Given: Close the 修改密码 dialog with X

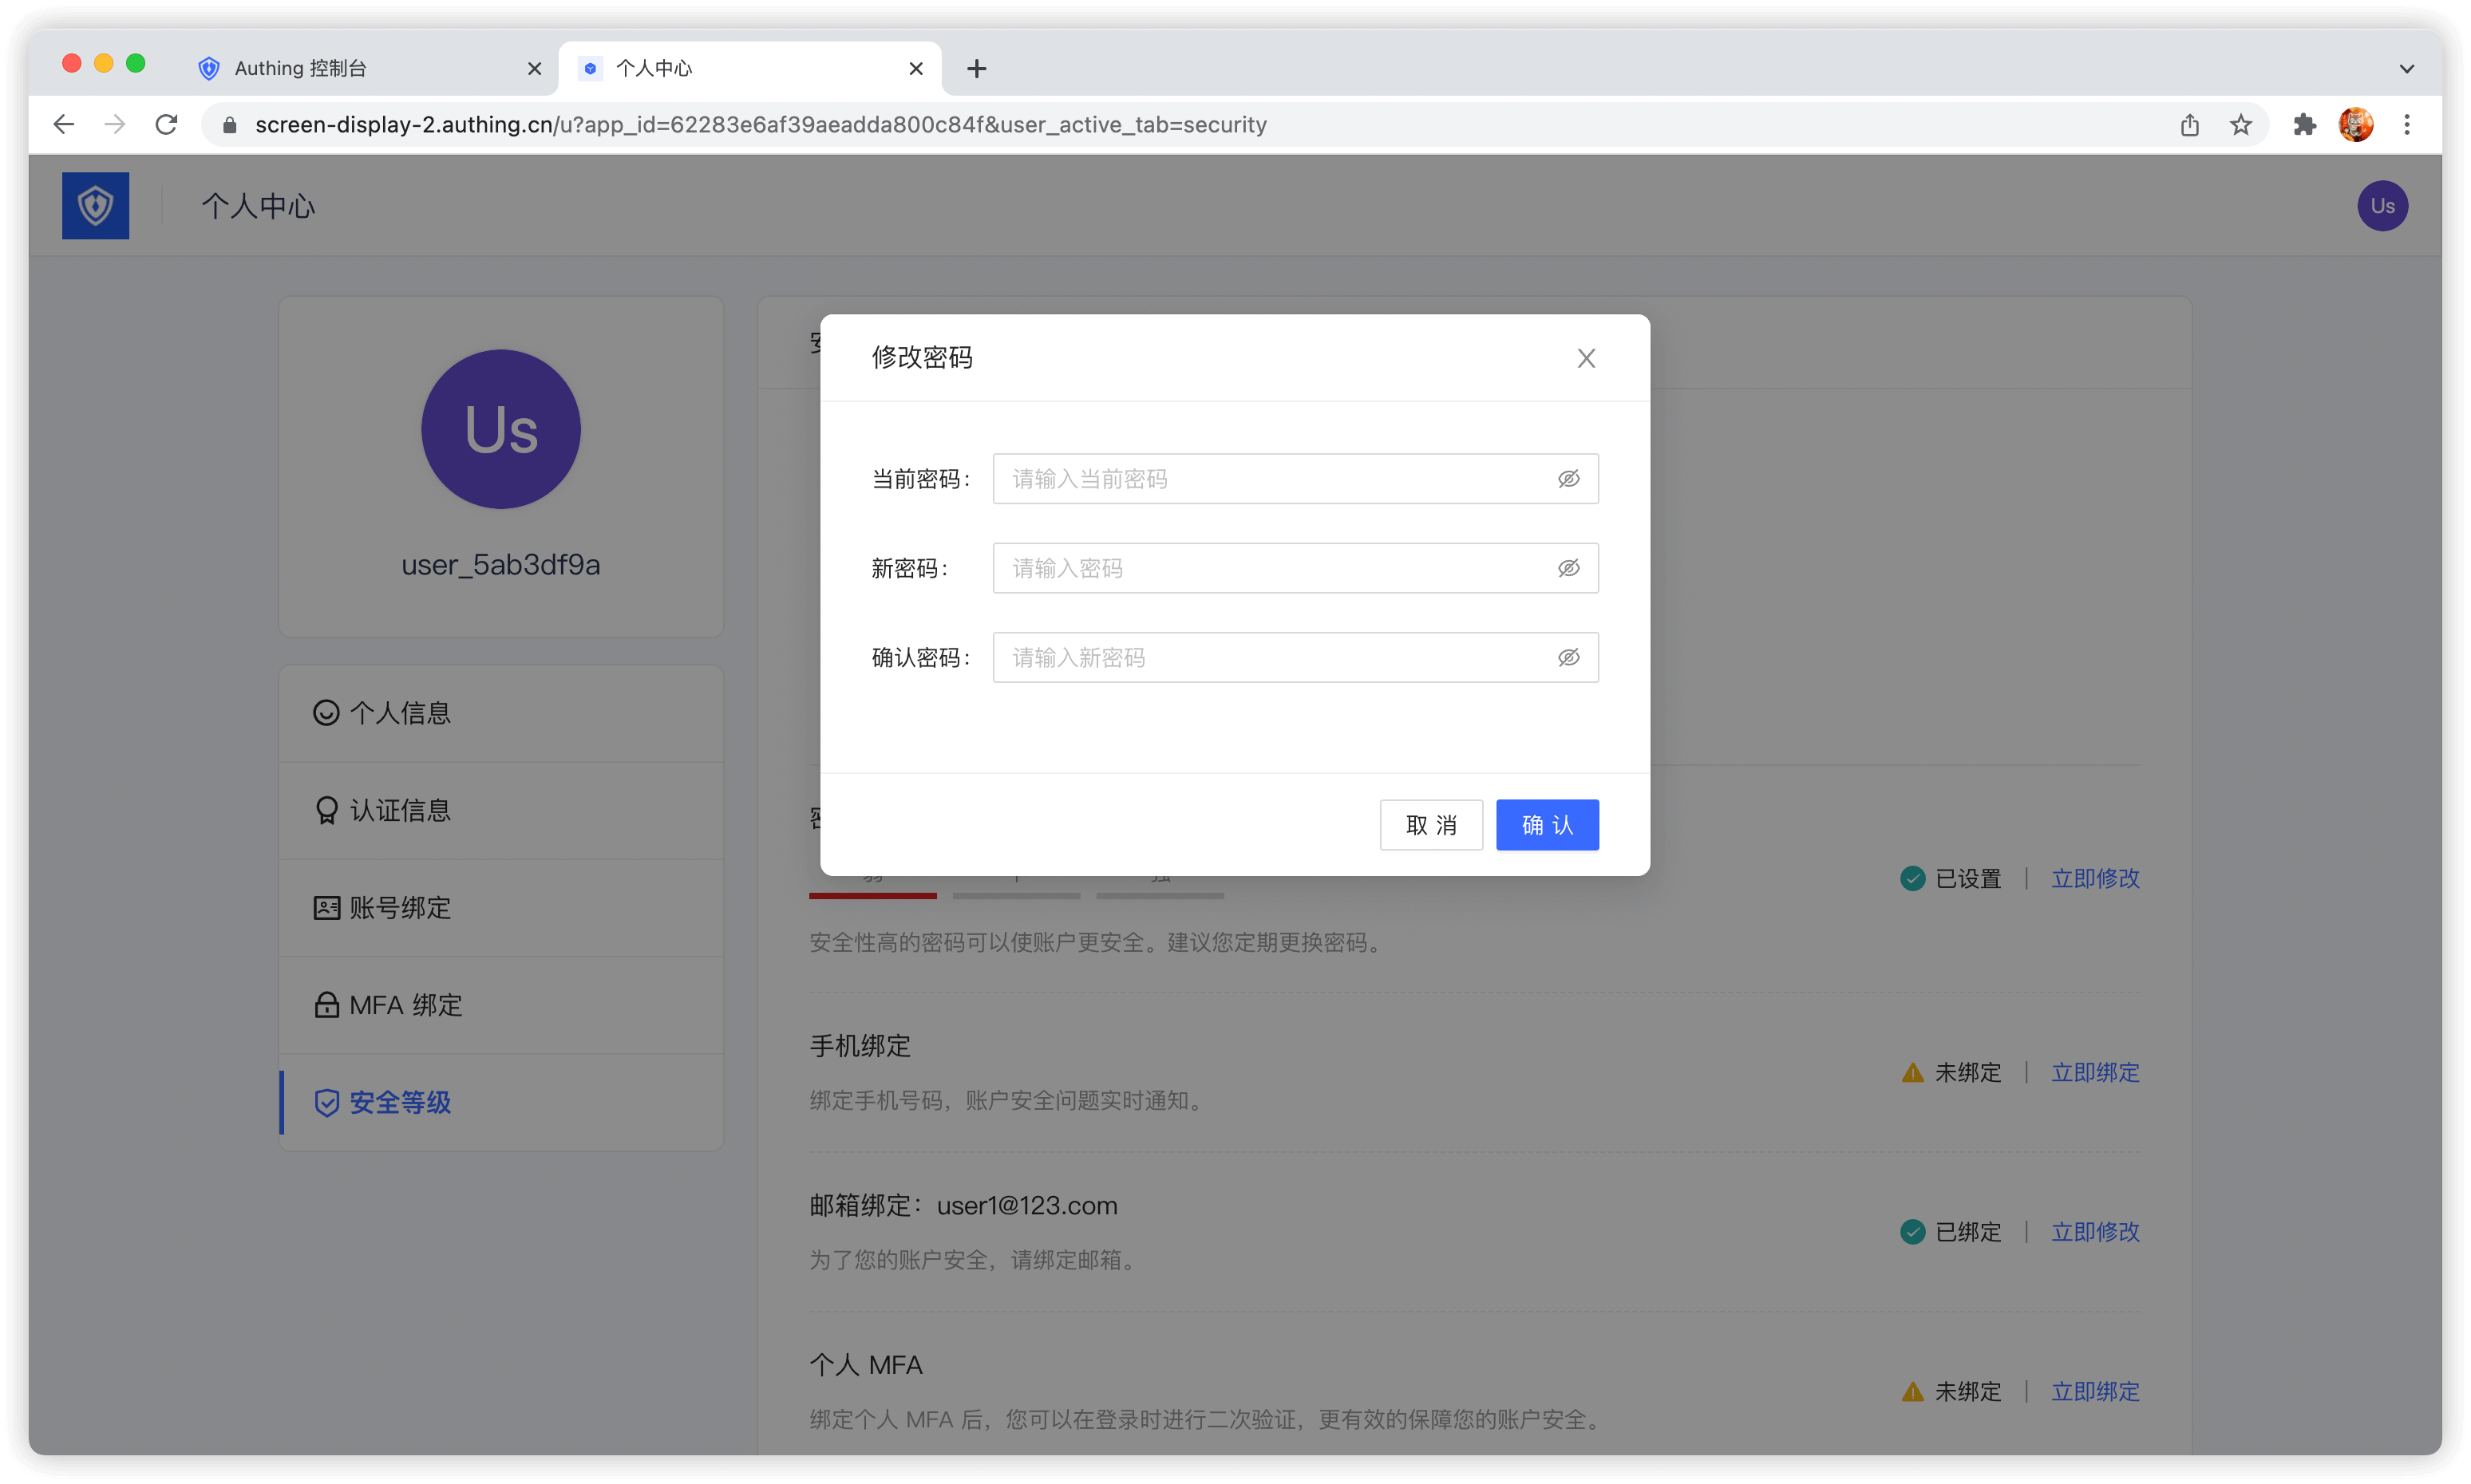Looking at the screenshot, I should pyautogui.click(x=1586, y=358).
